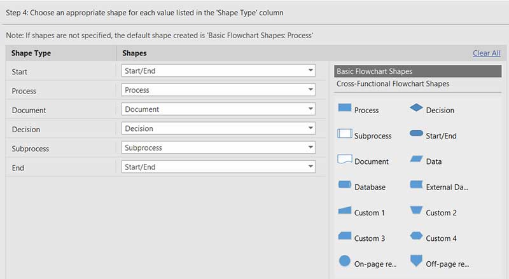Screen dimensions: 509x279
Task: Choose the Custom 2 shape icon
Action: click(416, 211)
